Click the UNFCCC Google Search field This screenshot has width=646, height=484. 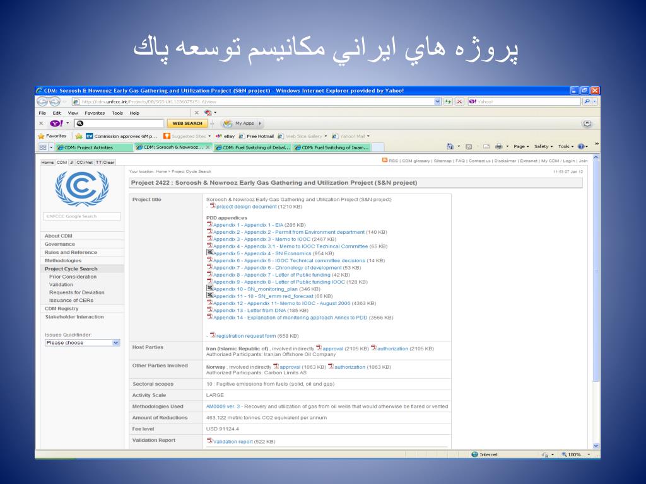pyautogui.click(x=81, y=216)
